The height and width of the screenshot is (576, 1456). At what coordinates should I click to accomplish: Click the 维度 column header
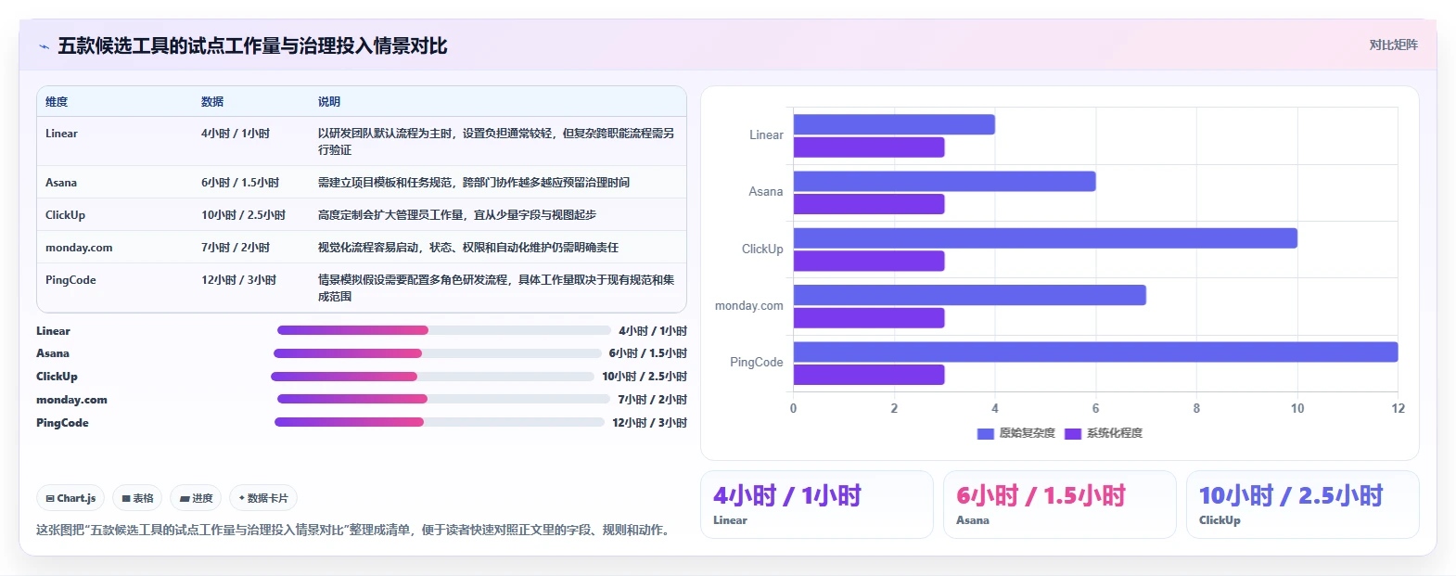[57, 102]
